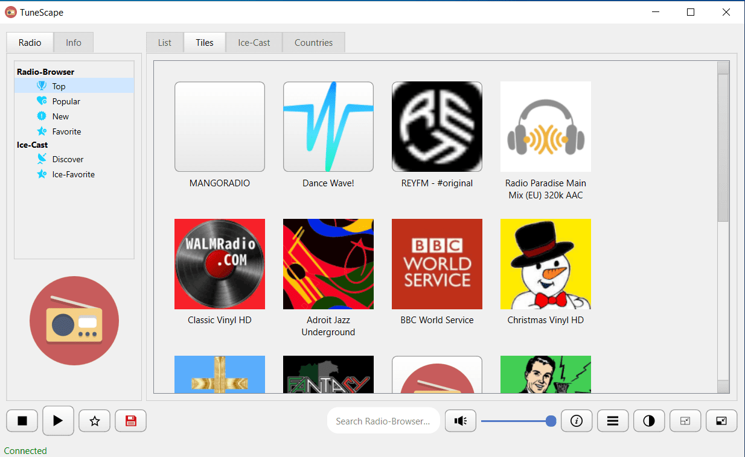Click the volume slider handle
This screenshot has height=457, width=745.
551,421
